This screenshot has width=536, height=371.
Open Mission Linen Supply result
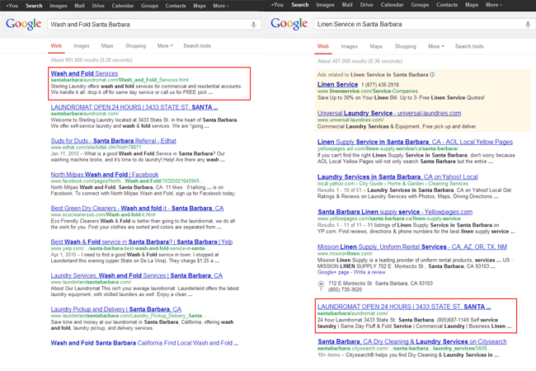coord(412,247)
